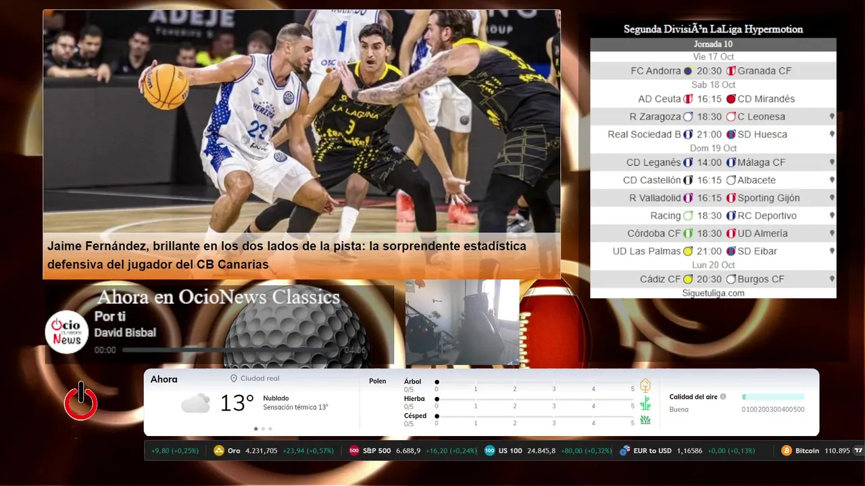Click the SD Huesca team badge

[x=731, y=134]
